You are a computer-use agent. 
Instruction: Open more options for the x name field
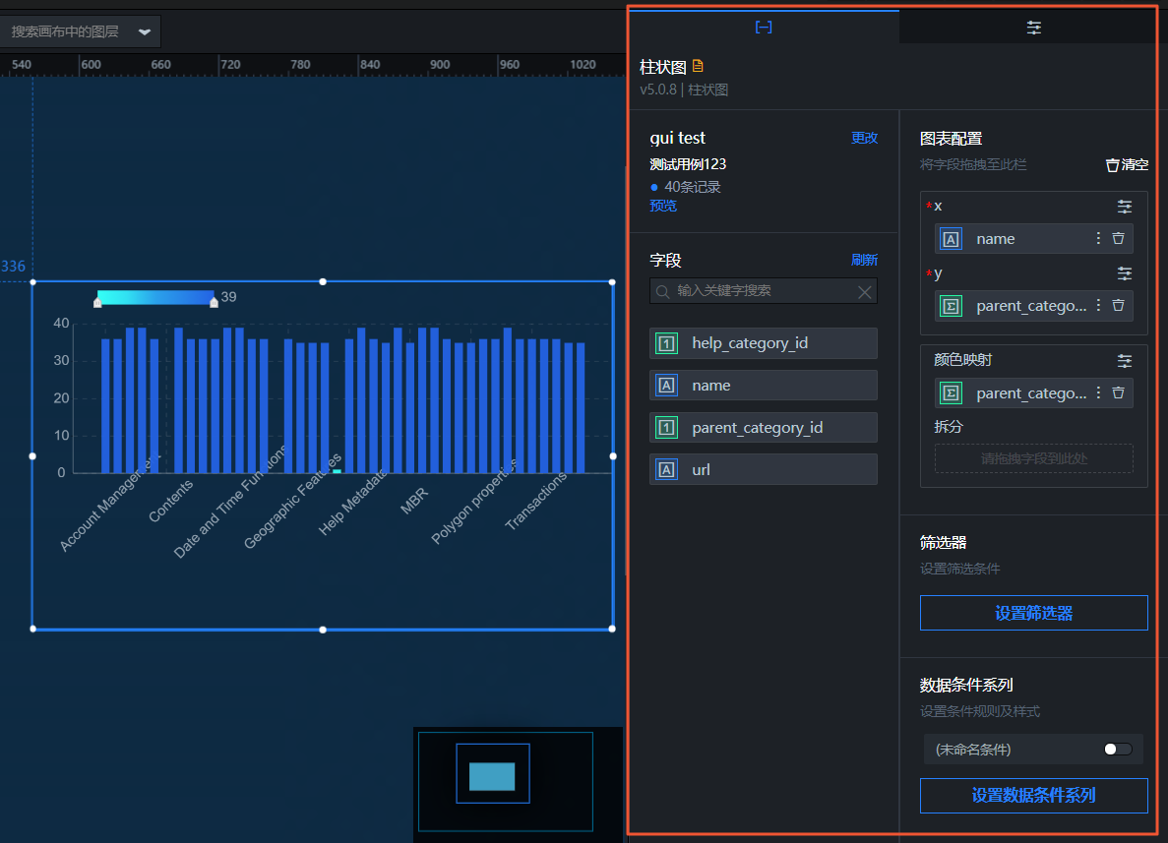tap(1098, 238)
